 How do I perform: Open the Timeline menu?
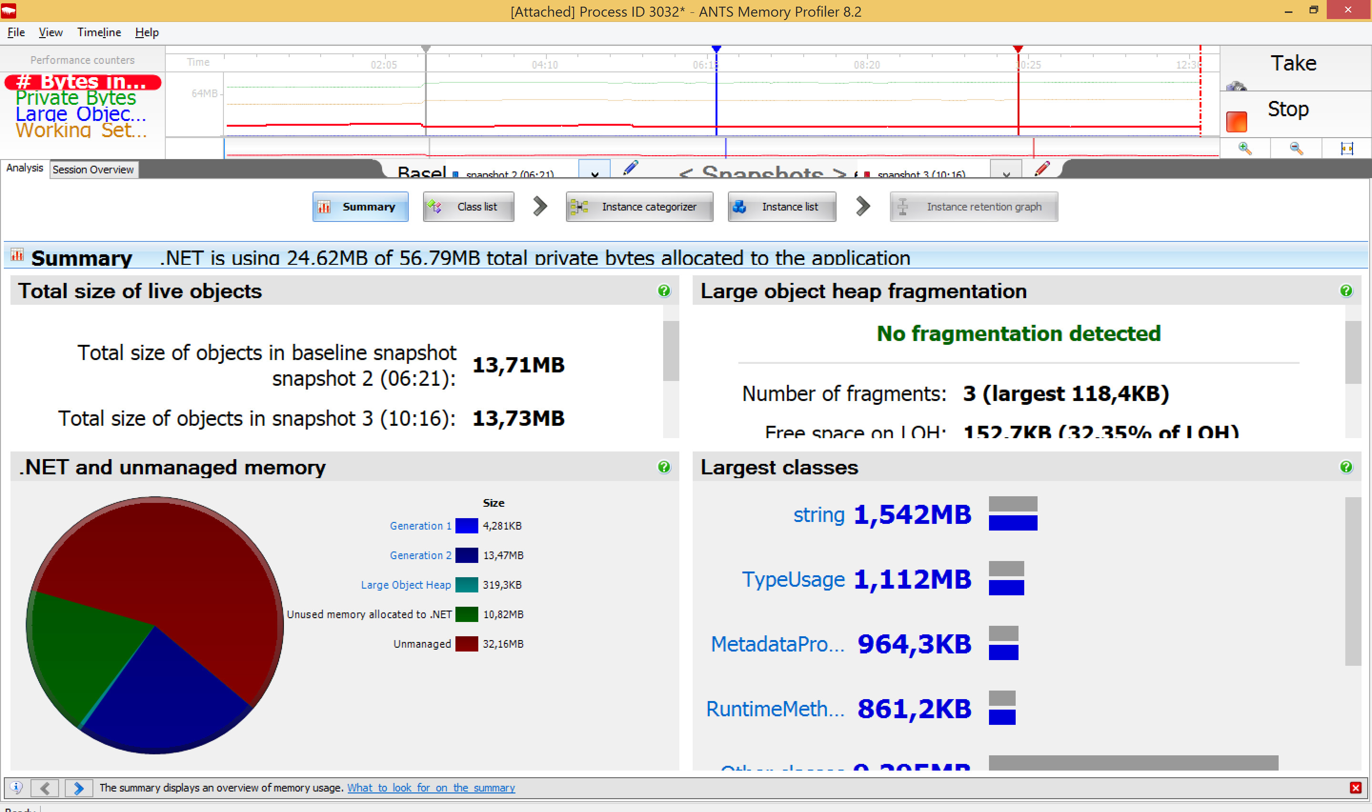coord(99,32)
